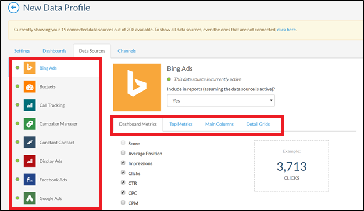Screen dimensions: 364x211
Task: Click the large Bing Ads logo
Action: click(x=137, y=88)
